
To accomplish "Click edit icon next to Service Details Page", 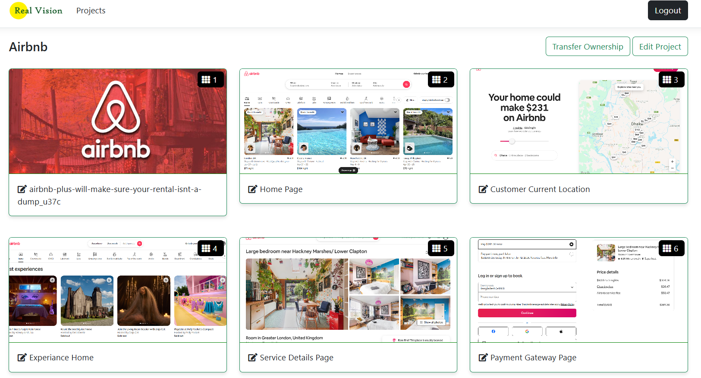I will 252,357.
